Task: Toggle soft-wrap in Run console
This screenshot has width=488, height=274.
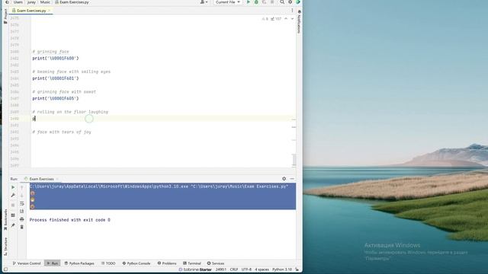Action: [x=22, y=203]
